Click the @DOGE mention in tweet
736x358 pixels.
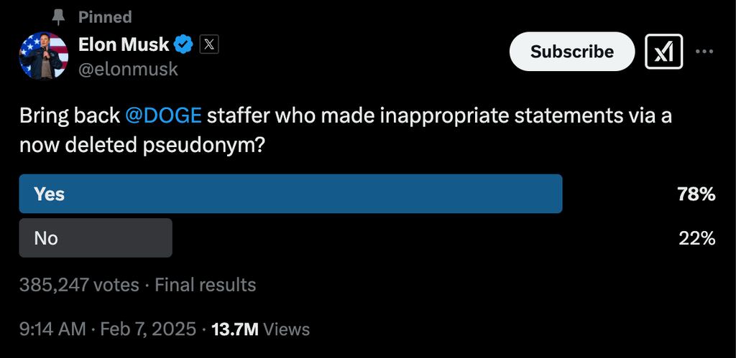click(163, 116)
